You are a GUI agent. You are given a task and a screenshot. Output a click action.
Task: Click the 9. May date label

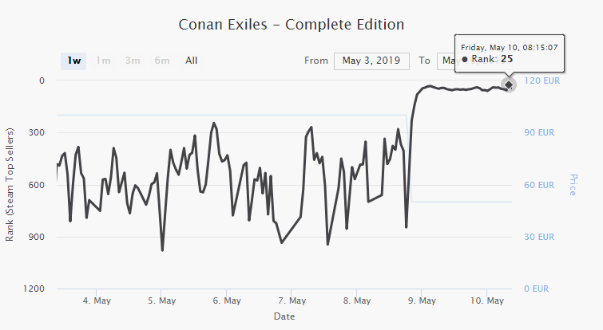[x=422, y=301]
